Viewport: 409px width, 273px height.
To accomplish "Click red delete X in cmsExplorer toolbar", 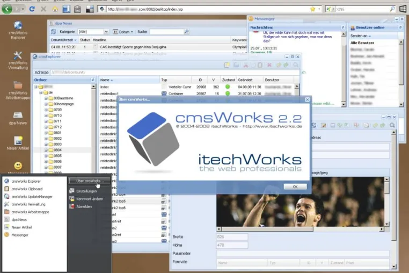I will (x=269, y=65).
